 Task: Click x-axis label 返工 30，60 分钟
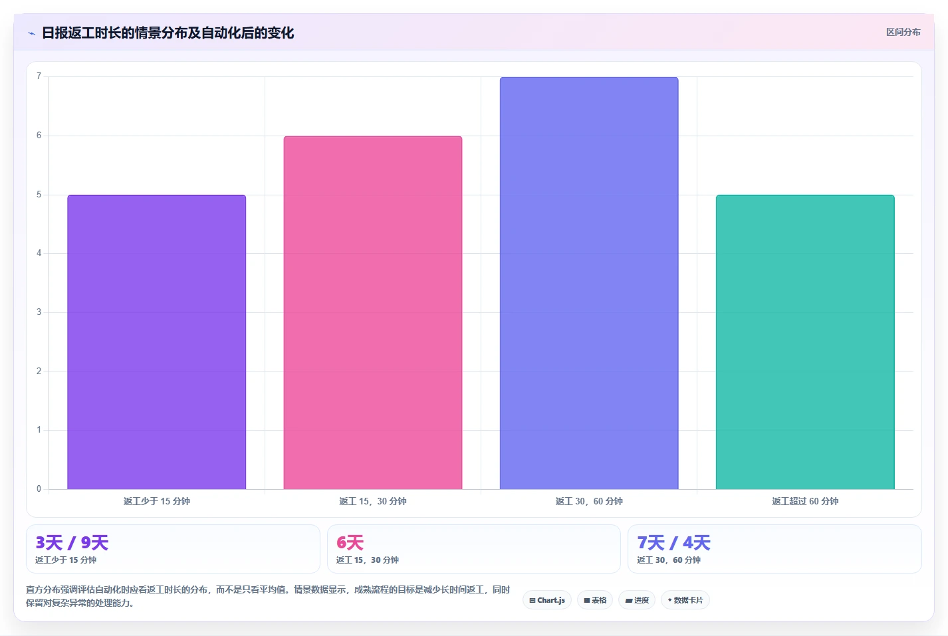589,501
